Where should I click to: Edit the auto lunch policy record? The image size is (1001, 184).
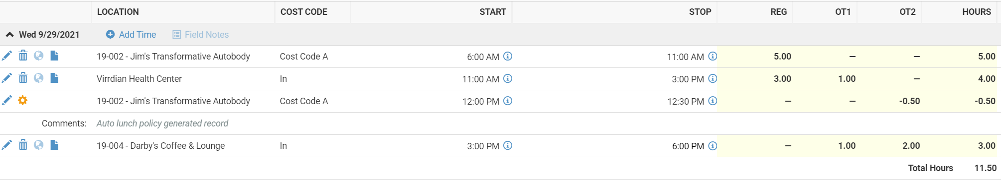(x=7, y=101)
